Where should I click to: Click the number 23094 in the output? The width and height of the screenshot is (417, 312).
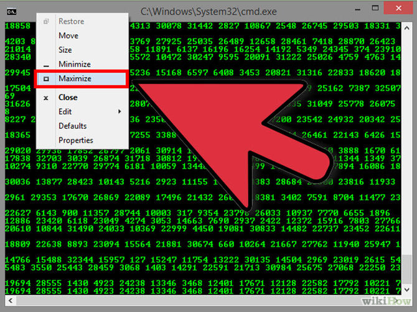[x=106, y=244]
